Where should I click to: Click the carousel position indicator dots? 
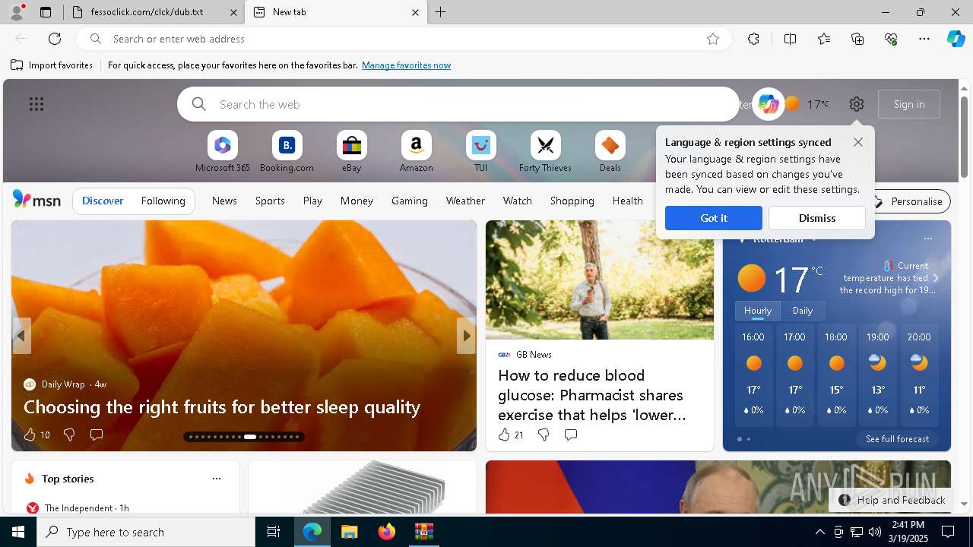pos(245,437)
